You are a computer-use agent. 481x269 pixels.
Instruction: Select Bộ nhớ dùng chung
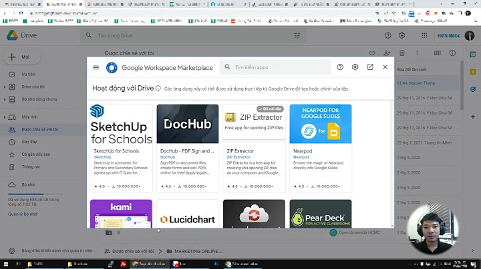[x=39, y=99]
